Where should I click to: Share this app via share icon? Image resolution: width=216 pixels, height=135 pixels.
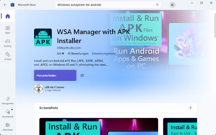click(82, 75)
